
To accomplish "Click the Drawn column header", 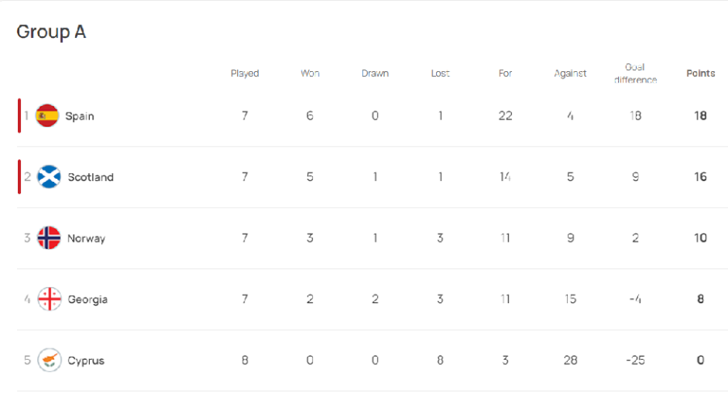I will tap(375, 74).
